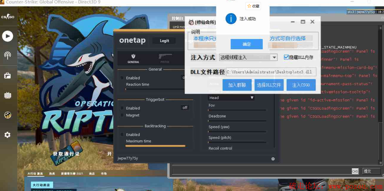Viewport: 384px width, 191px height.
Task: Click 确定 in the injection success dialog
Action: tap(247, 44)
